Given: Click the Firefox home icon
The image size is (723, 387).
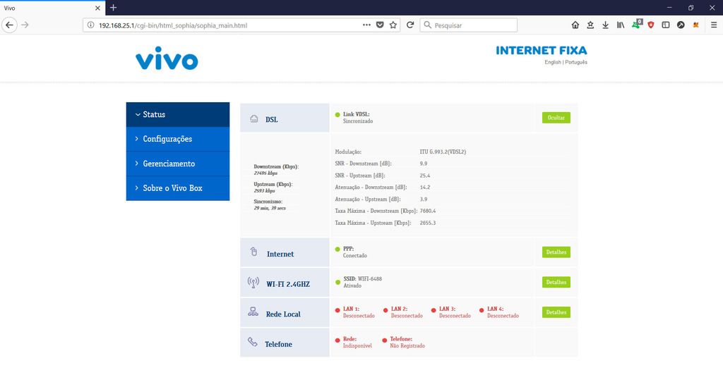Looking at the screenshot, I should coord(575,25).
